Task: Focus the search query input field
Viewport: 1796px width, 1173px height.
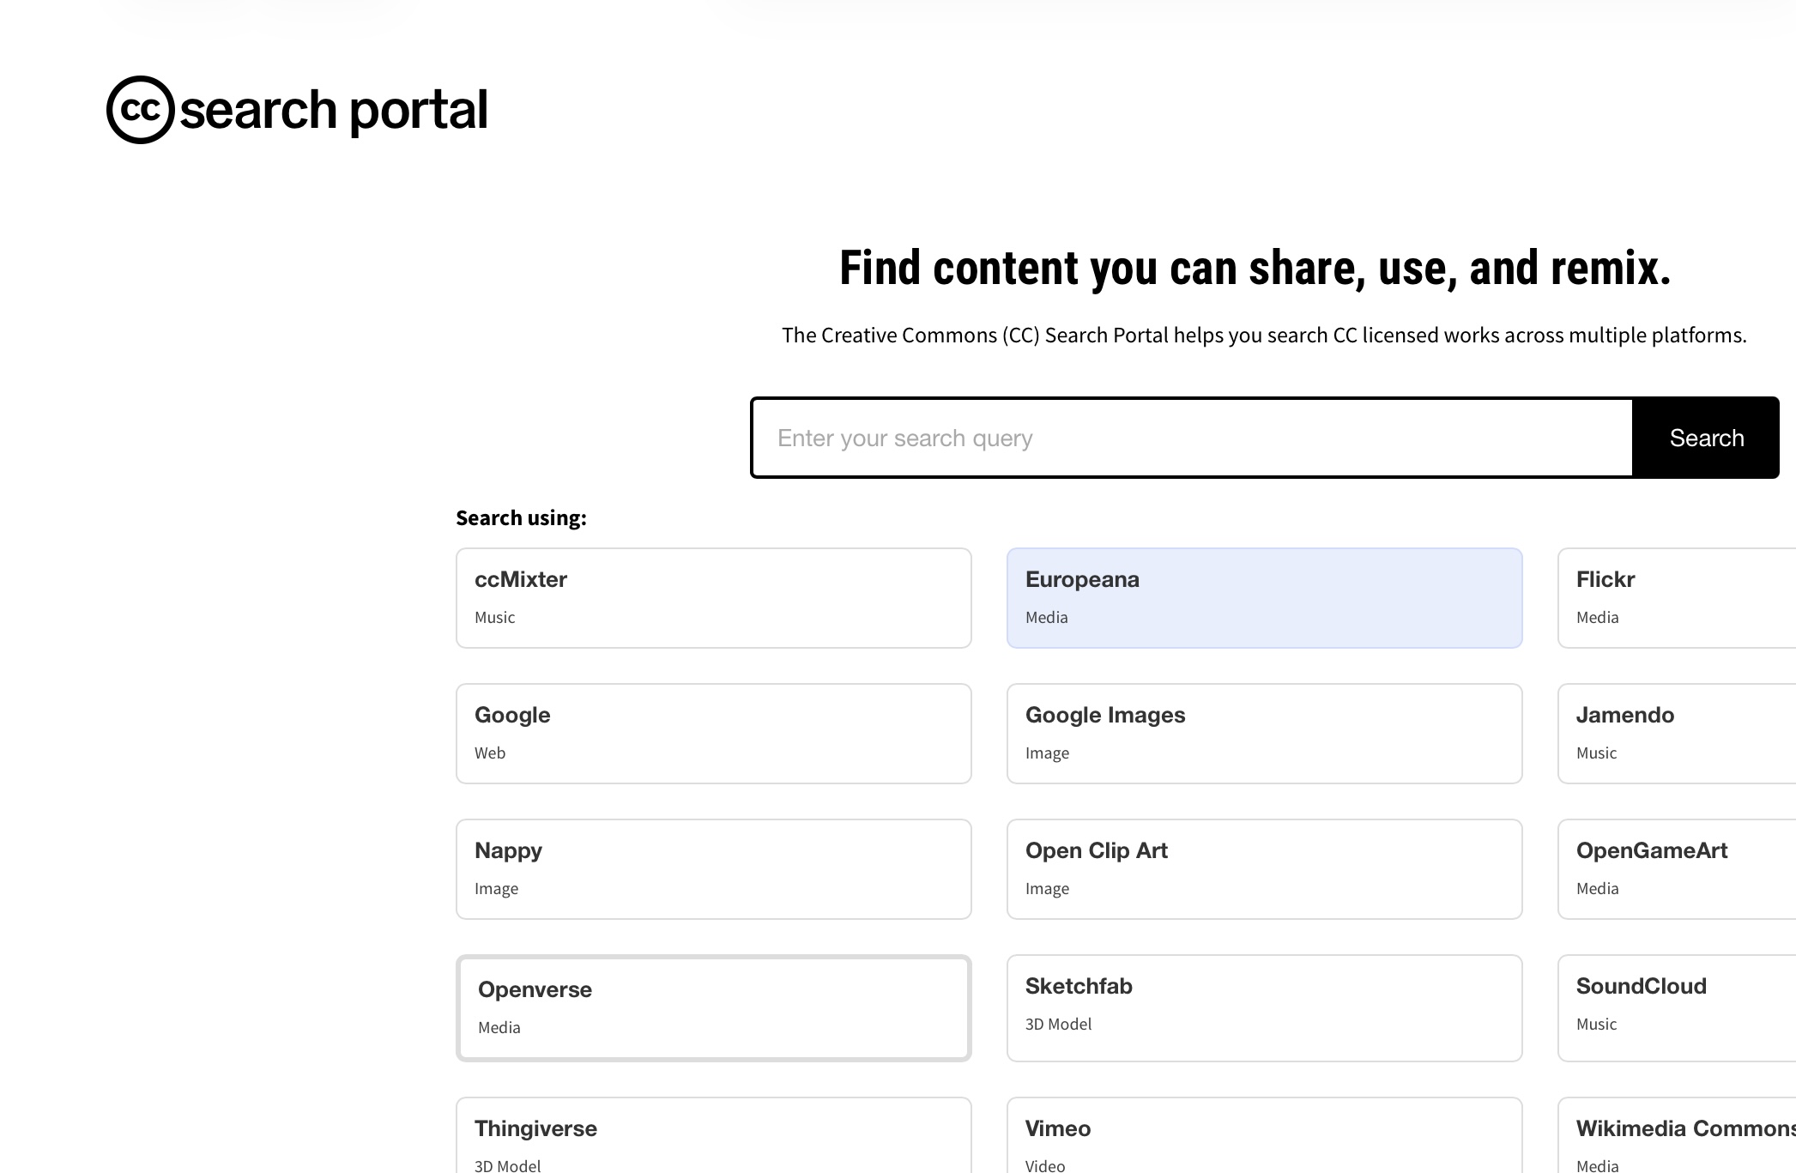Action: (x=1192, y=438)
